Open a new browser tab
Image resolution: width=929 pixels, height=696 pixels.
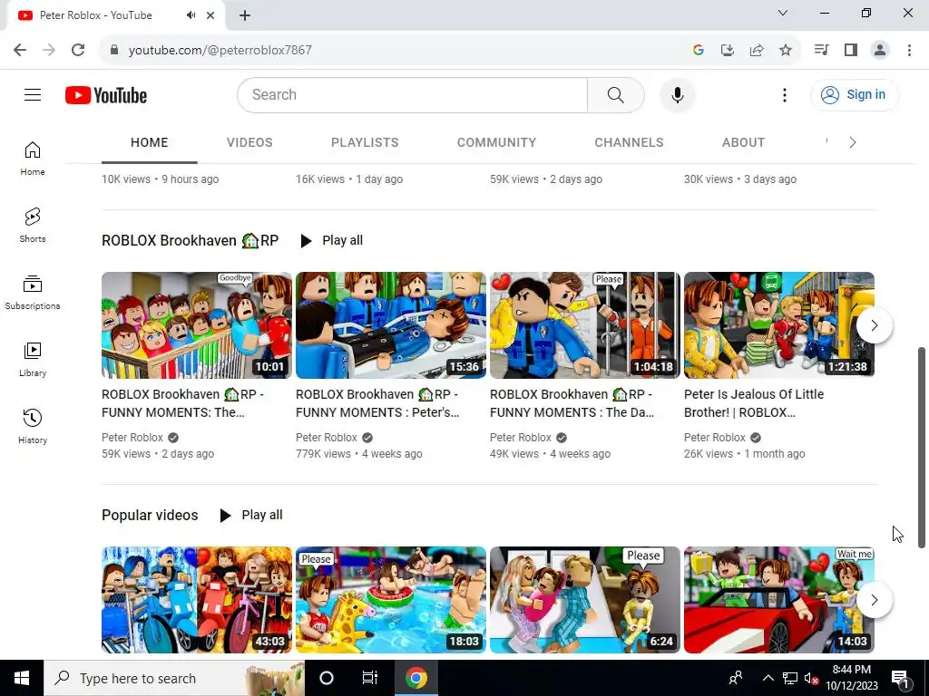[x=245, y=15]
